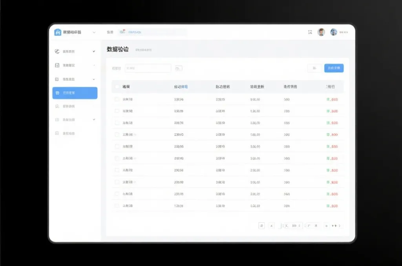Click the blue app logo icon
The width and height of the screenshot is (402, 266).
(x=58, y=32)
